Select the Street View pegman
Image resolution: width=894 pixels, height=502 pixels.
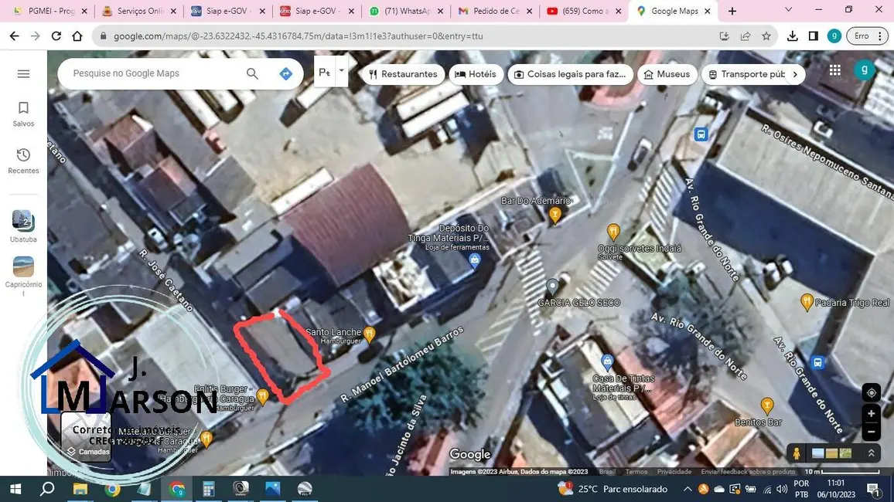(x=795, y=453)
